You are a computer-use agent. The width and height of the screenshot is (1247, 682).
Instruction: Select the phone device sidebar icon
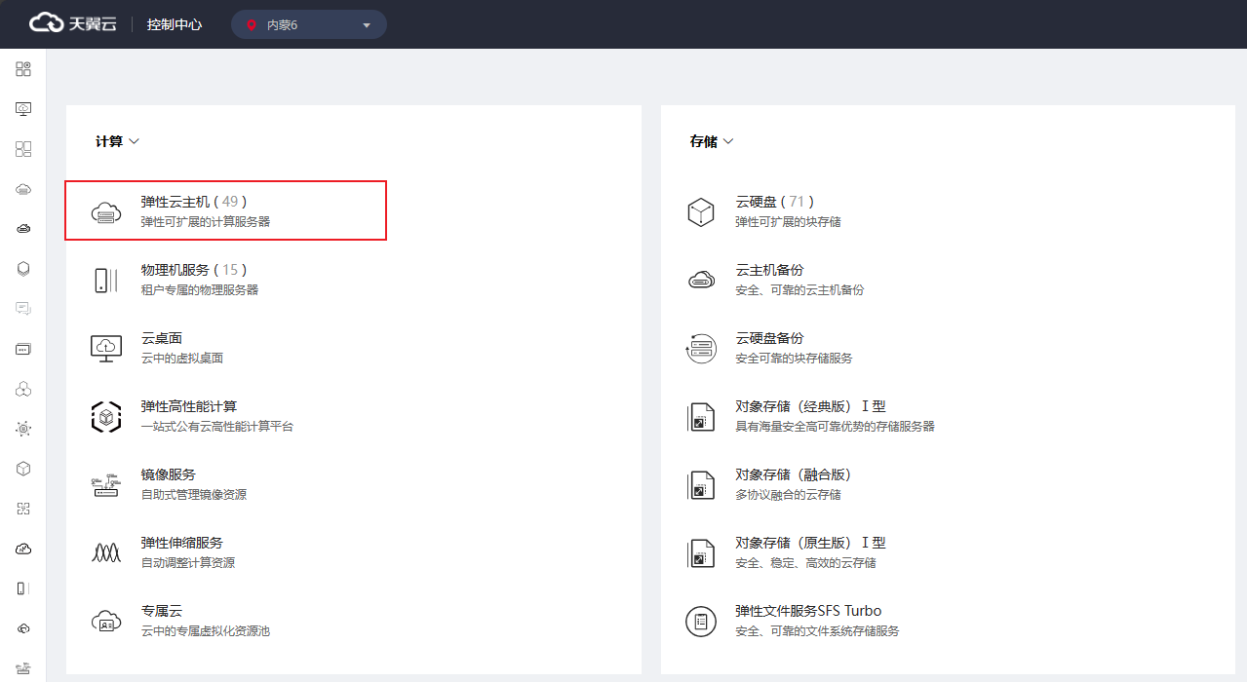point(23,588)
